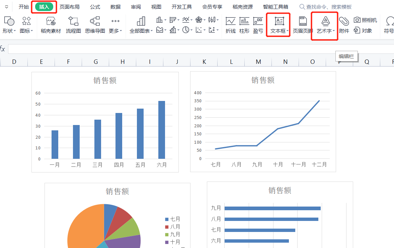Click the combo chart icon
This screenshot has width=394, height=248.
[x=173, y=30]
